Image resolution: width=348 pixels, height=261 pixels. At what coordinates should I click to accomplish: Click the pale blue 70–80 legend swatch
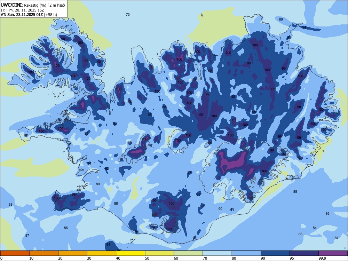pyautogui.click(x=217, y=253)
